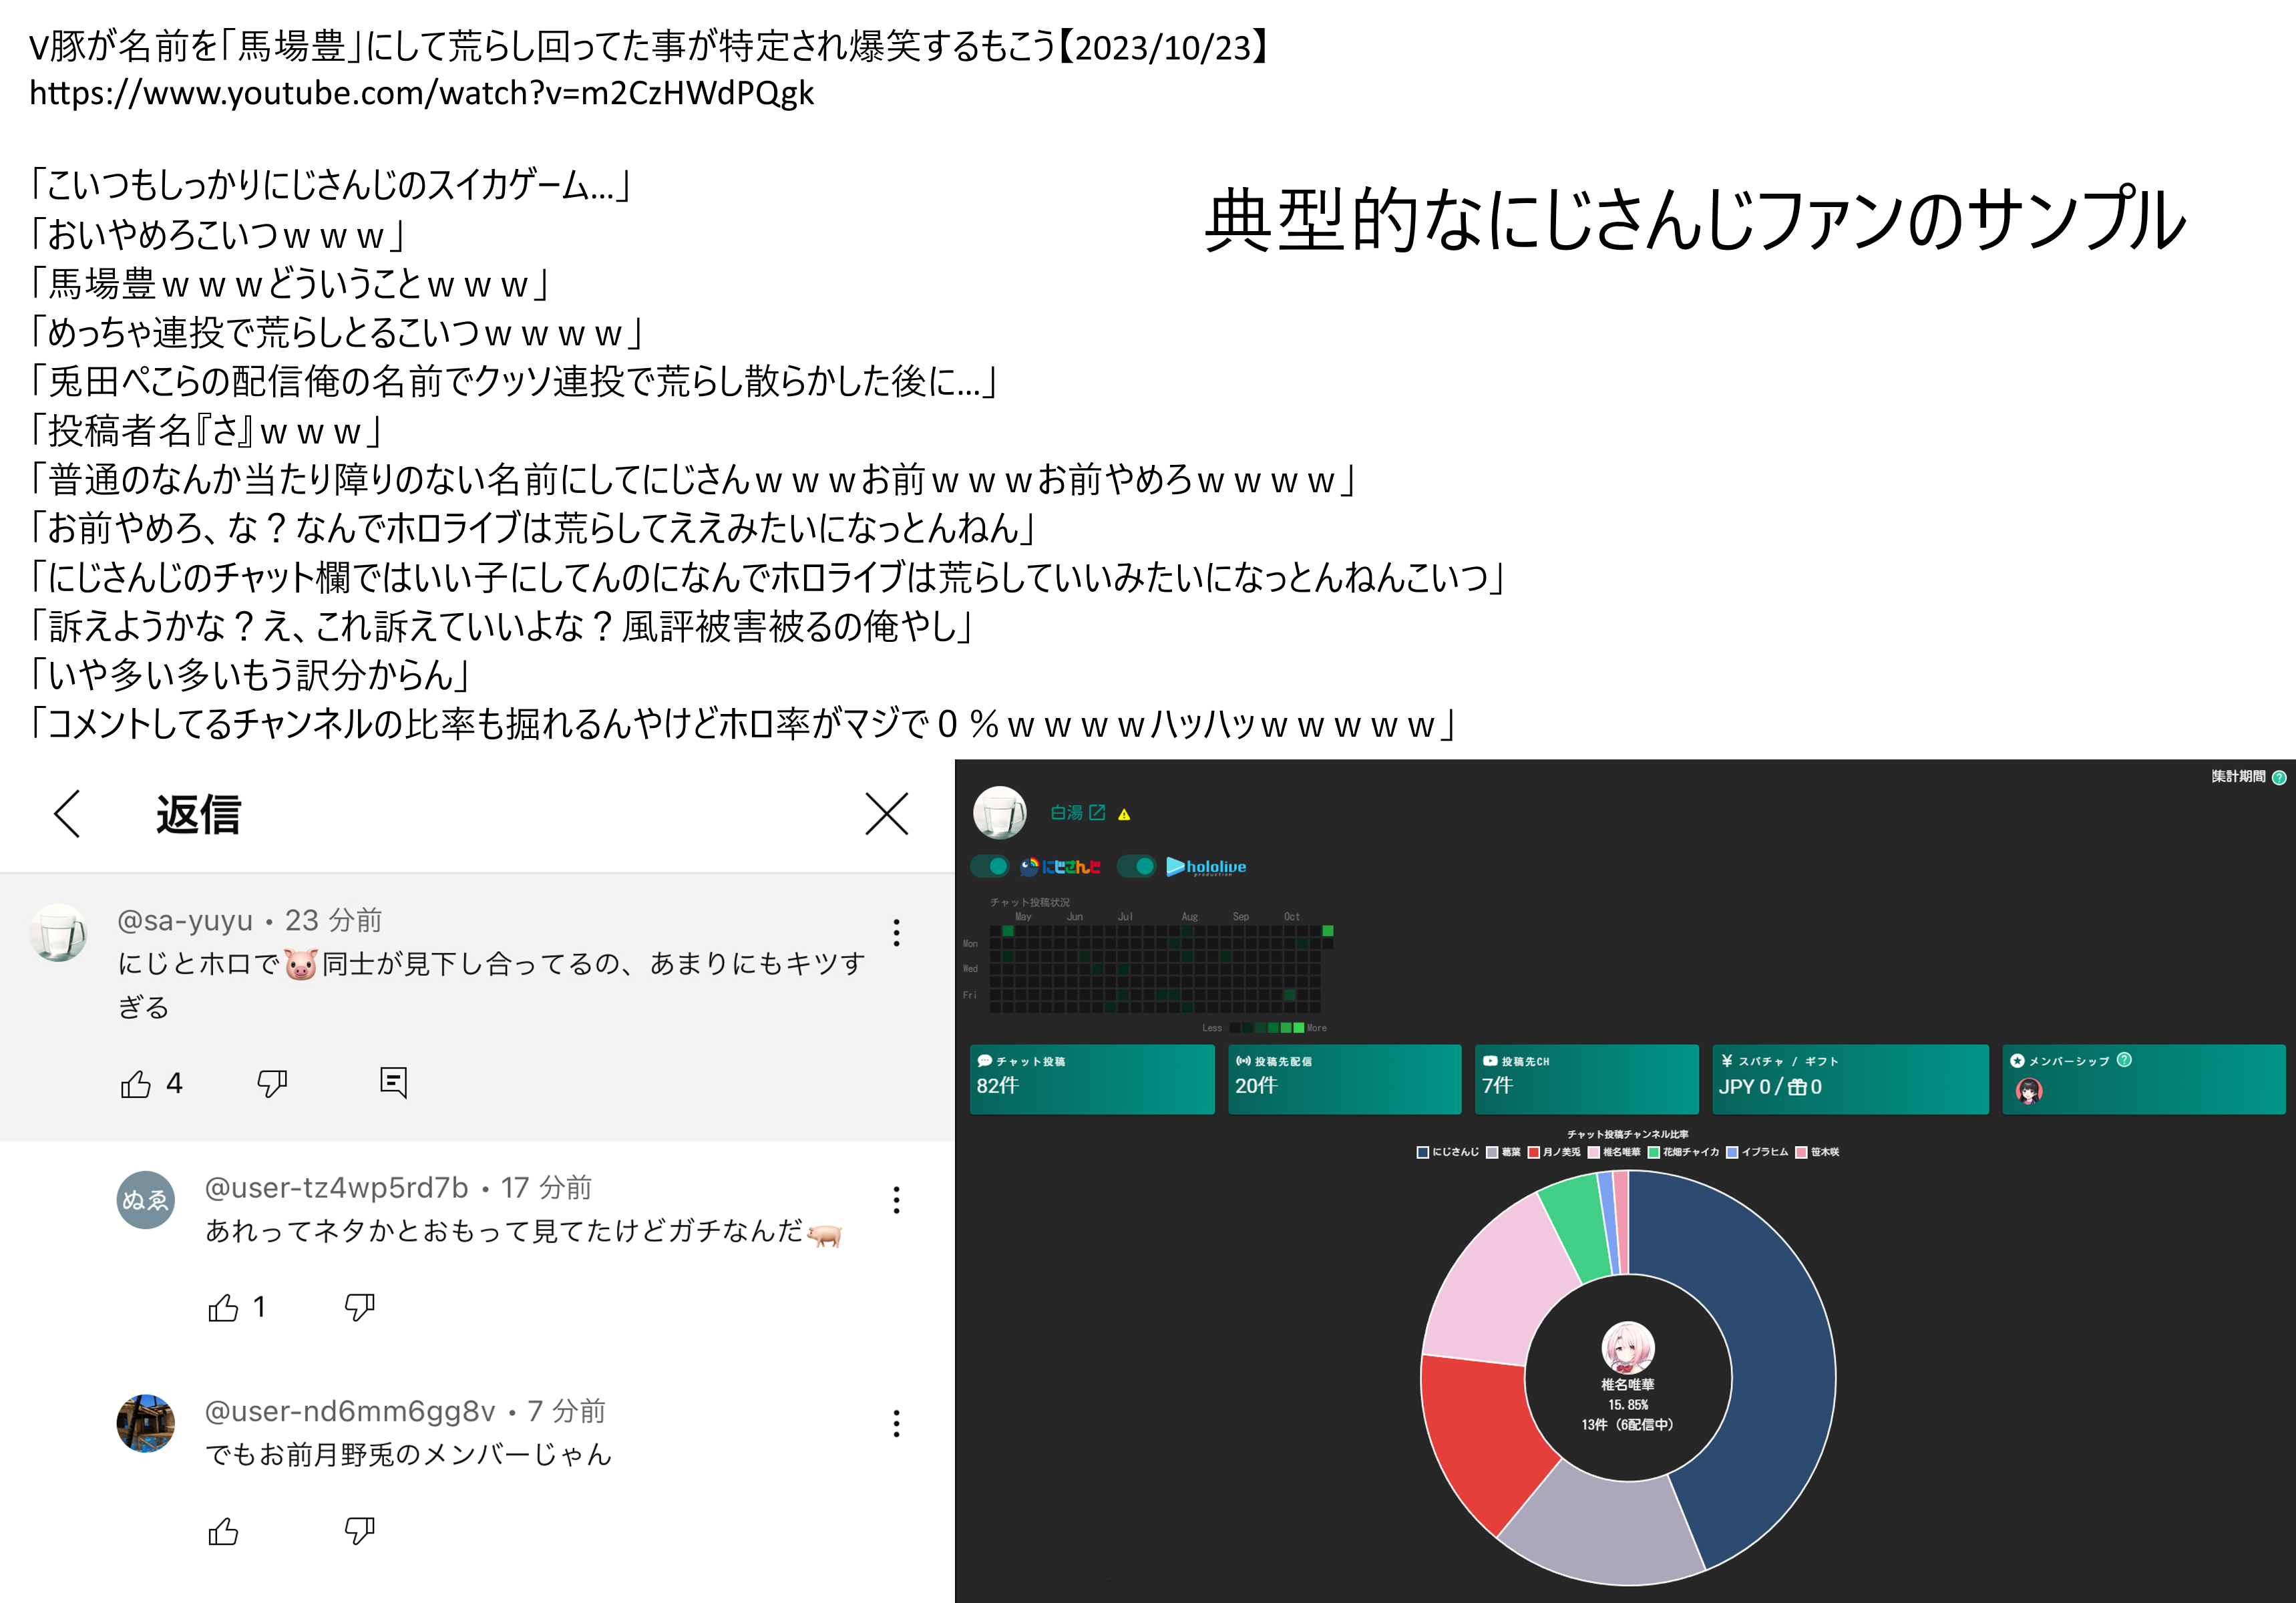
Task: Close the 返信 replies panel
Action: tap(886, 813)
